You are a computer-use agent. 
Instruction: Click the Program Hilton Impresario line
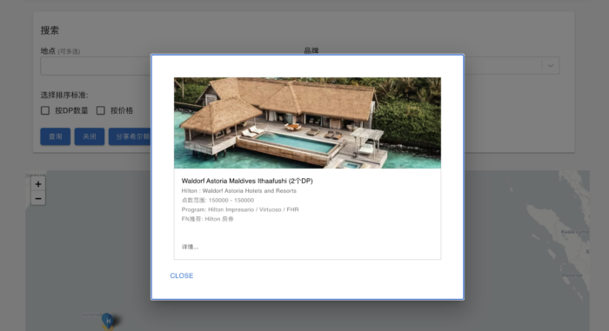click(x=240, y=209)
